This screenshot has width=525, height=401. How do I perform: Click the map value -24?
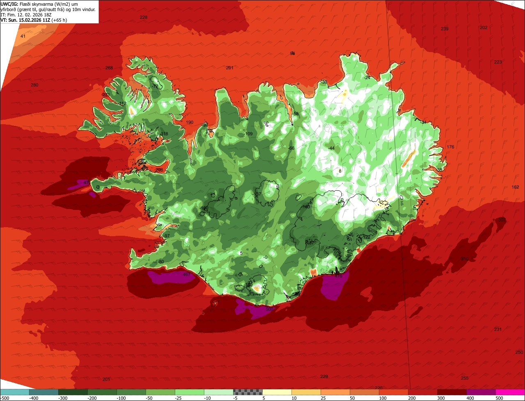pyautogui.click(x=367, y=77)
